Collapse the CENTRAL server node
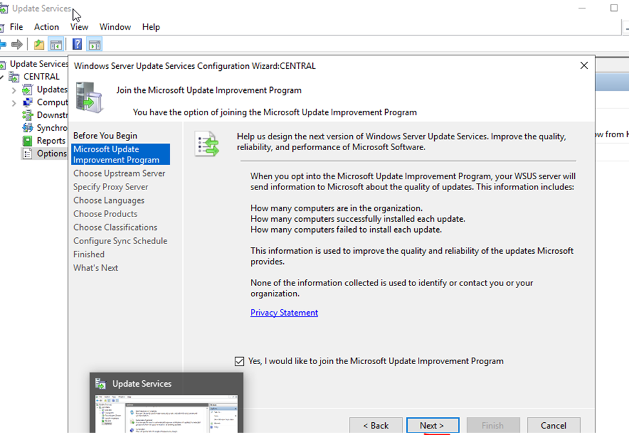 [3, 77]
